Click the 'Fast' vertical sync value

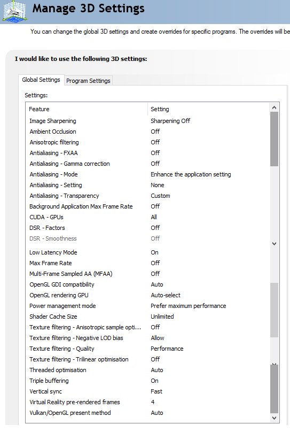156,391
